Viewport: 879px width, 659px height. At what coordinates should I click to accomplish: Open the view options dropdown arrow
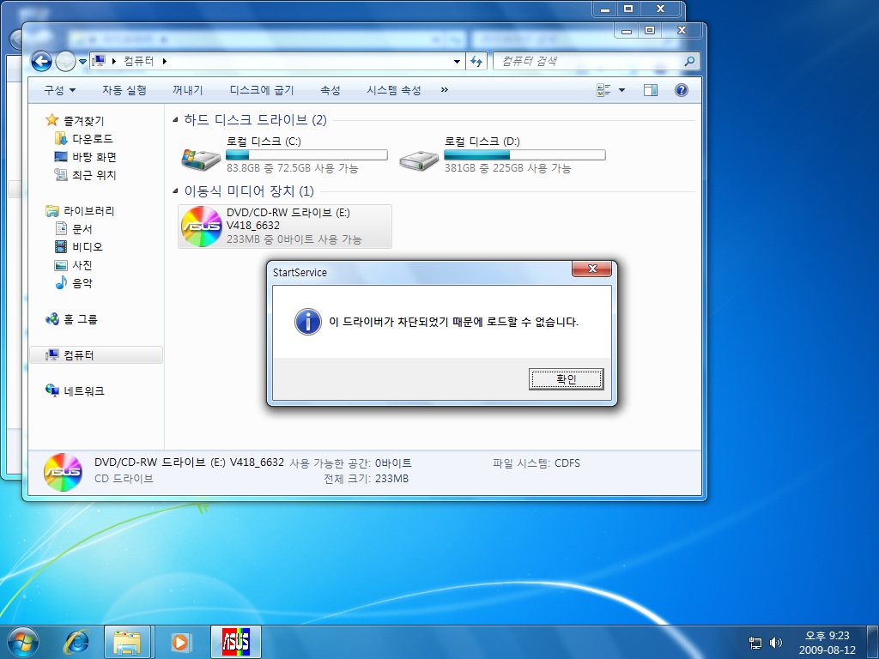click(x=621, y=90)
